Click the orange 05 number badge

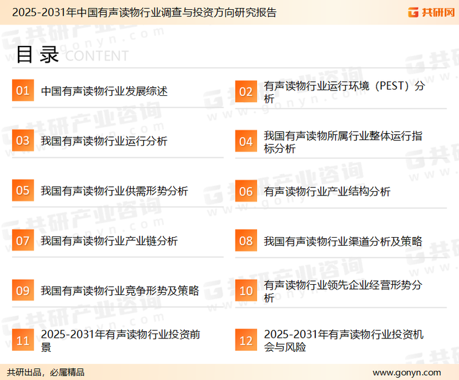(x=23, y=190)
